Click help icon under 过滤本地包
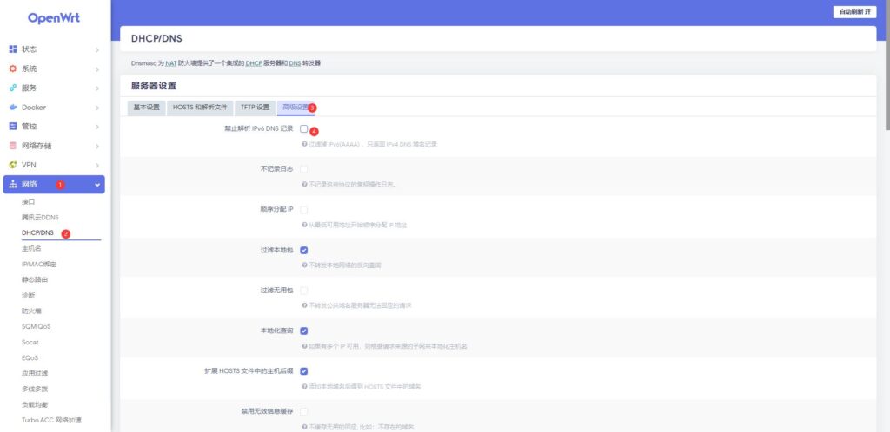Image resolution: width=890 pixels, height=432 pixels. [x=304, y=265]
